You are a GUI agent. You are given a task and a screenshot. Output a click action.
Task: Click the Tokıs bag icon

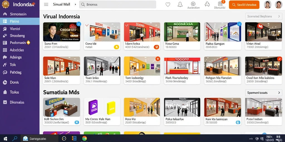tap(5, 92)
